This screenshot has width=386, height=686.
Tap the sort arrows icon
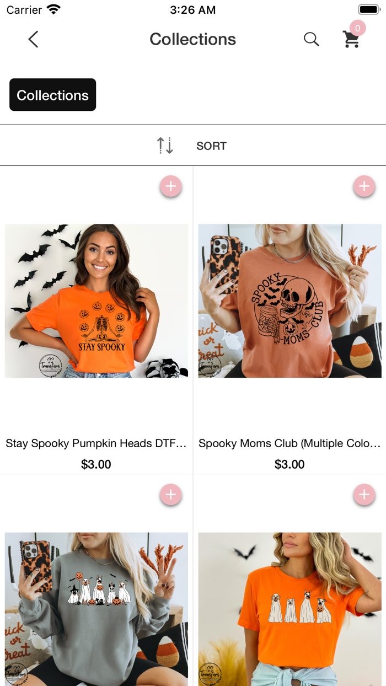[x=165, y=146]
